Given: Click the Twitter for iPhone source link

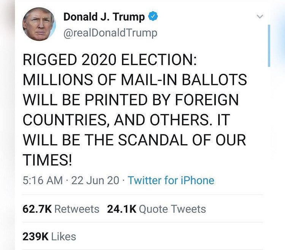Looking at the screenshot, I should (x=171, y=180).
